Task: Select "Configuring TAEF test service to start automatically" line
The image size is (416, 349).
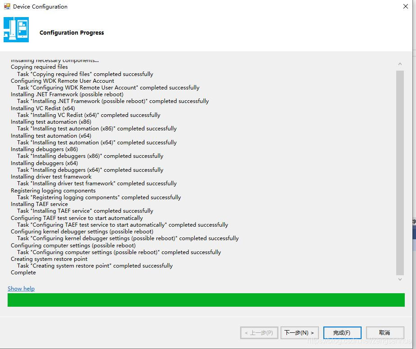Action: click(x=77, y=218)
